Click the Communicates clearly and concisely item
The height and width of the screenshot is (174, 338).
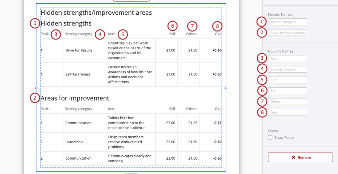tap(130, 158)
